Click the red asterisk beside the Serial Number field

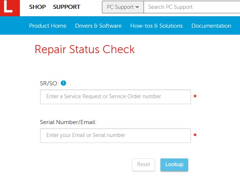(x=195, y=136)
